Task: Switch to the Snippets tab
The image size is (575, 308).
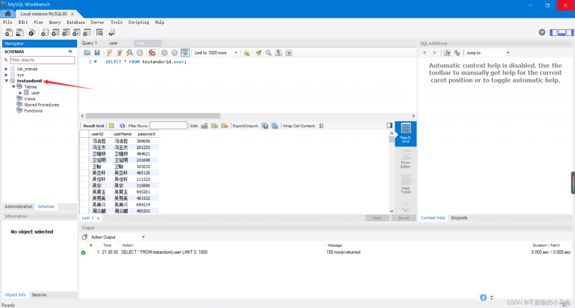Action: 459,218
